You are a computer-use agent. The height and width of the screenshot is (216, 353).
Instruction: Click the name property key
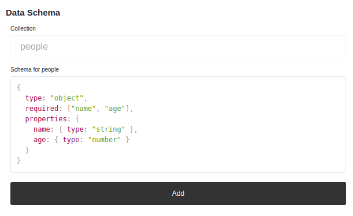click(42, 129)
